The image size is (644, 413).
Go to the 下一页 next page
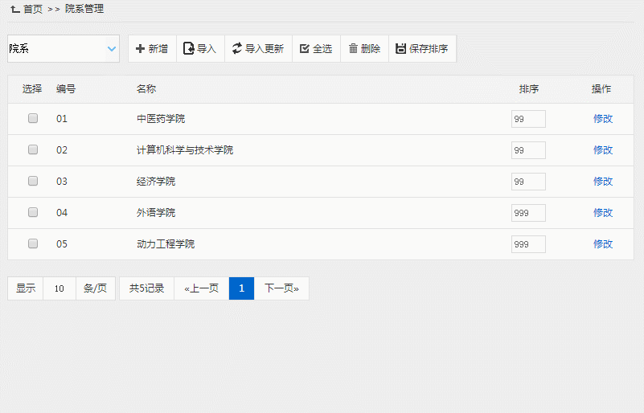281,288
